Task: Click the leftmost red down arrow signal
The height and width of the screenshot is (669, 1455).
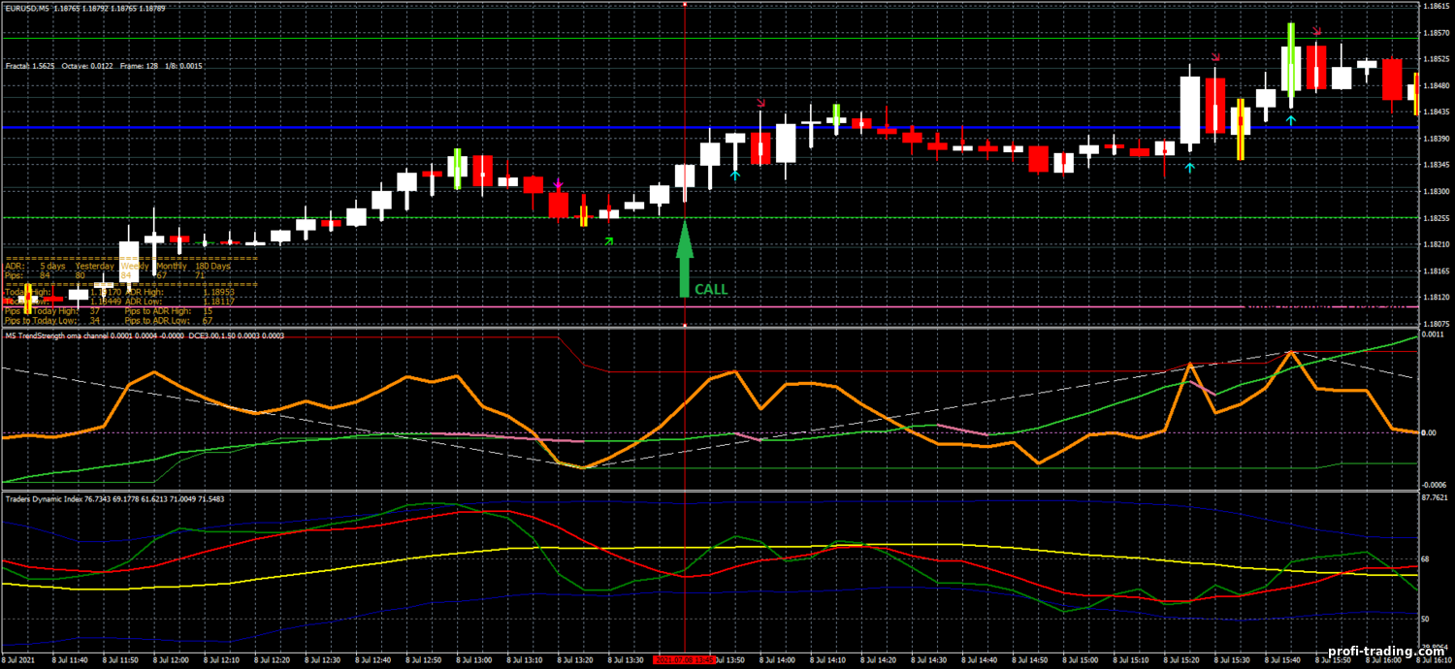Action: (761, 102)
